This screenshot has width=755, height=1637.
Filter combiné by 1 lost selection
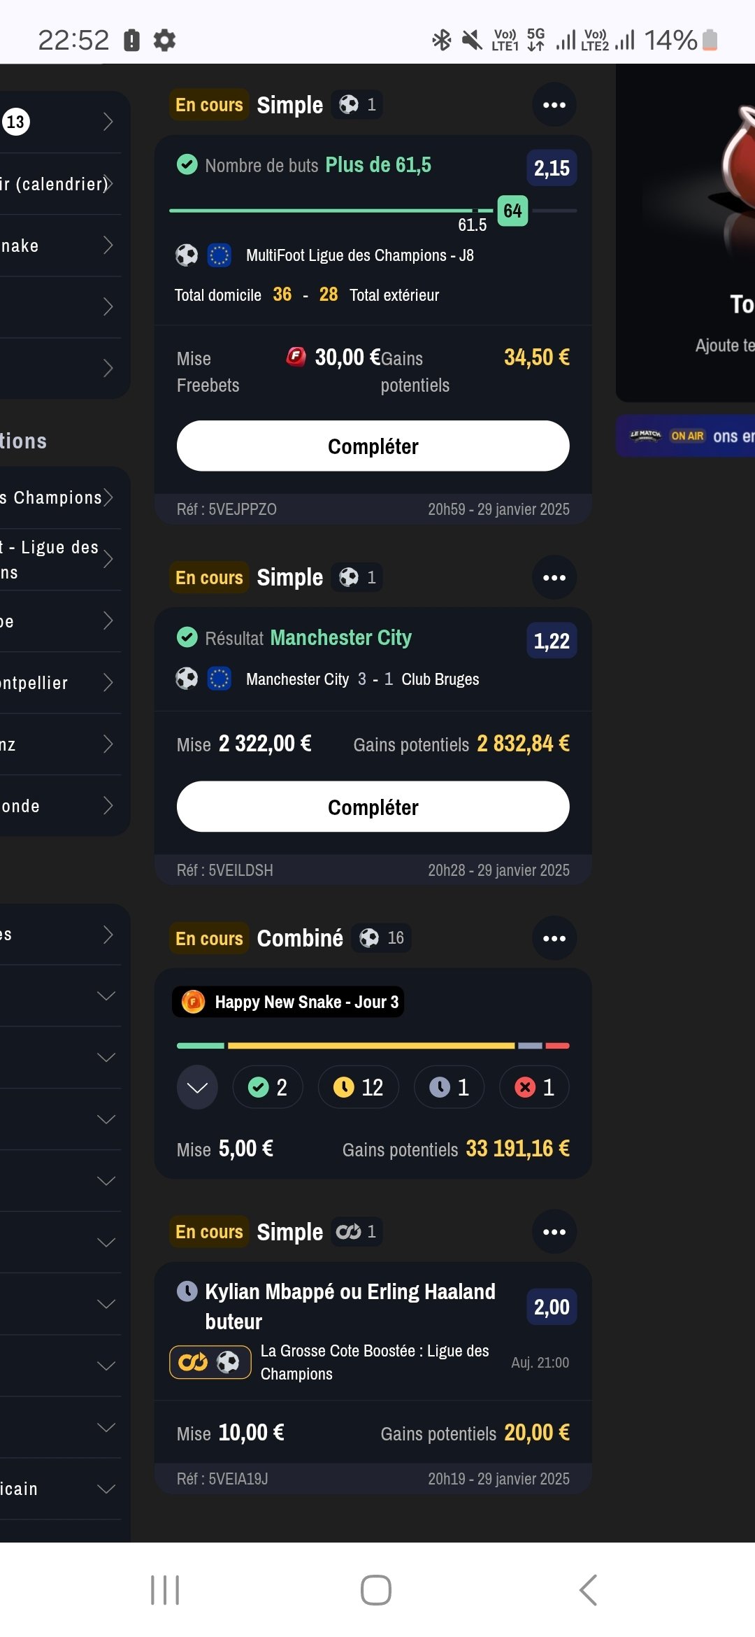(x=534, y=1087)
